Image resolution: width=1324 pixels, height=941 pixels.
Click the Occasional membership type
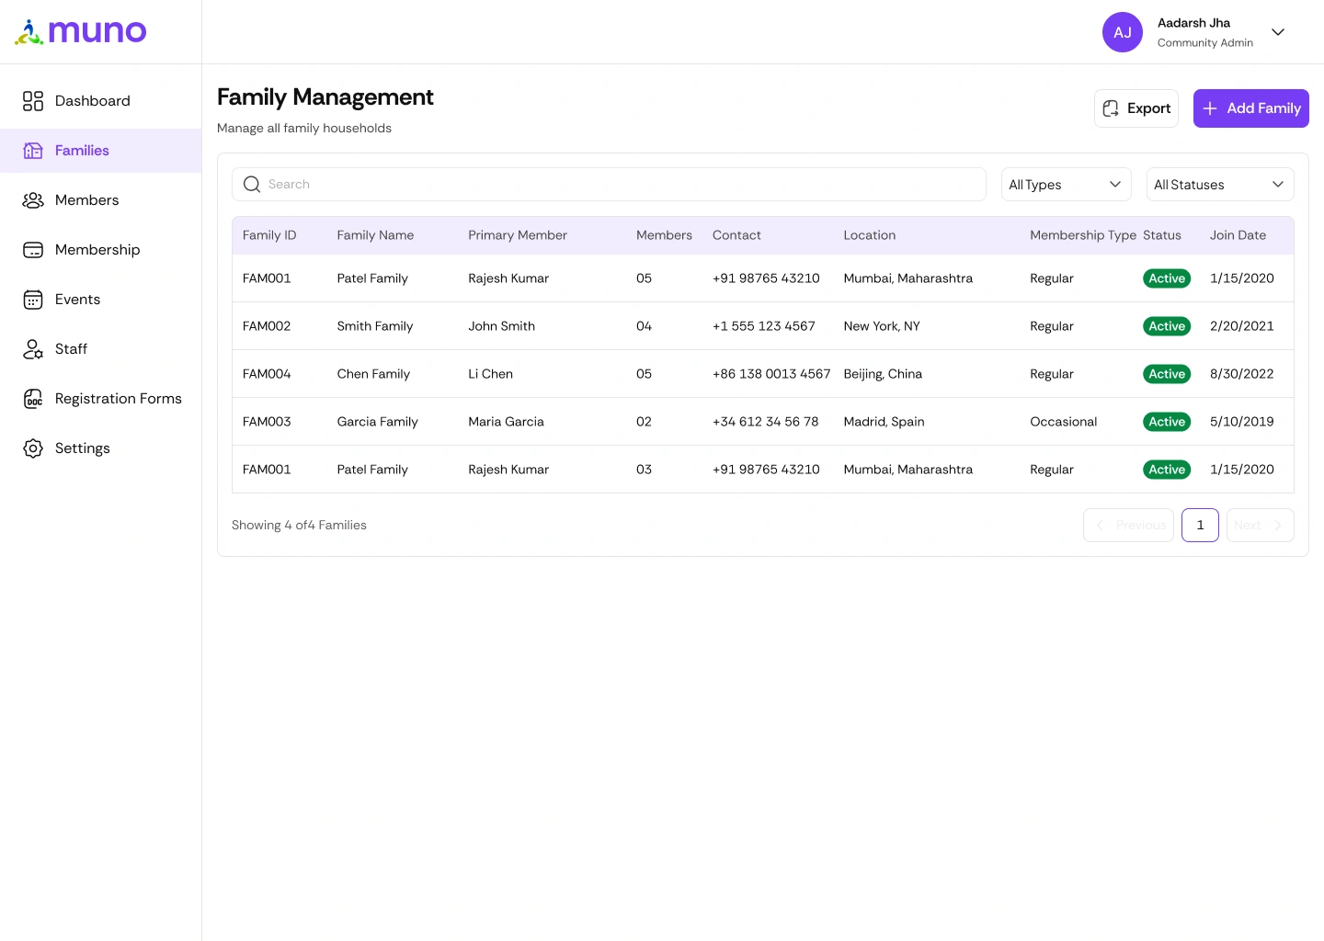[1064, 422]
